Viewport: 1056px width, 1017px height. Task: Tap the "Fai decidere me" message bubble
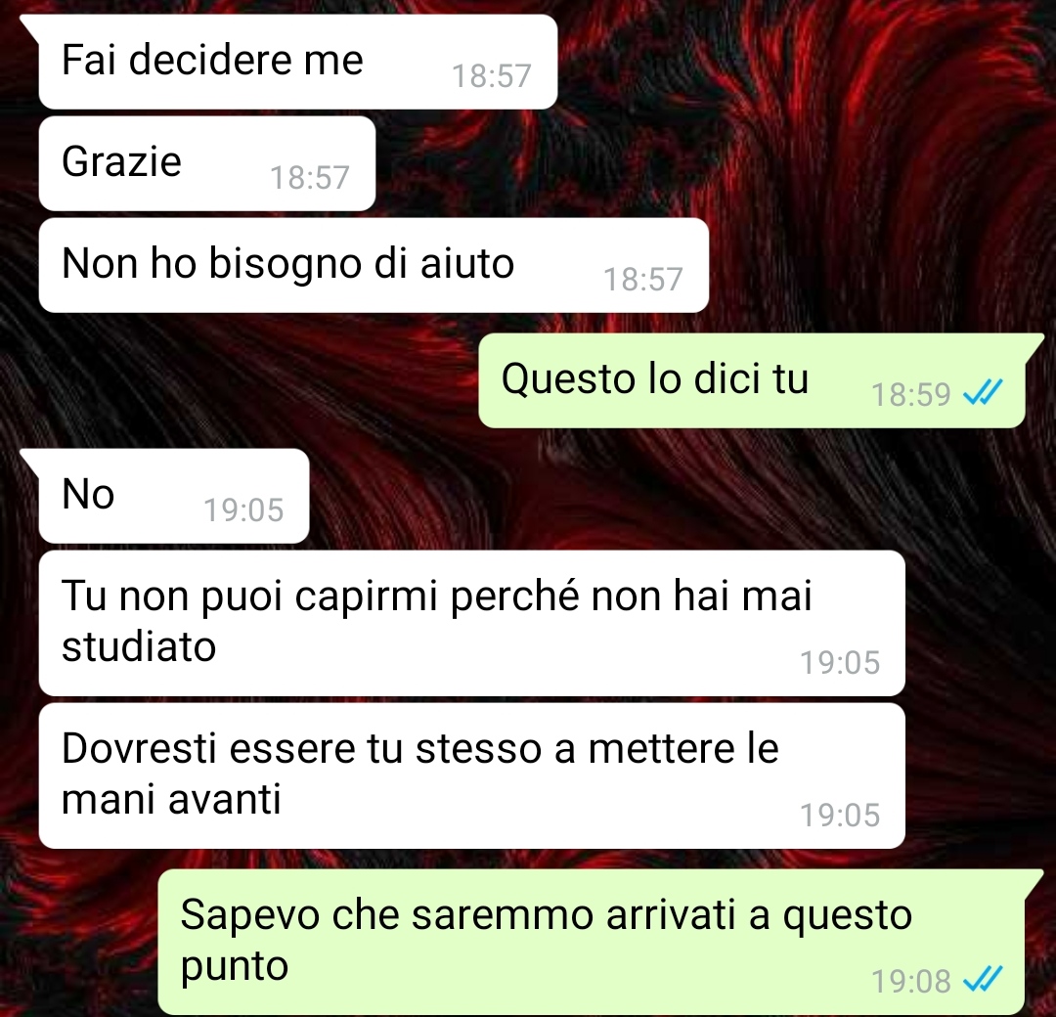coord(297,62)
